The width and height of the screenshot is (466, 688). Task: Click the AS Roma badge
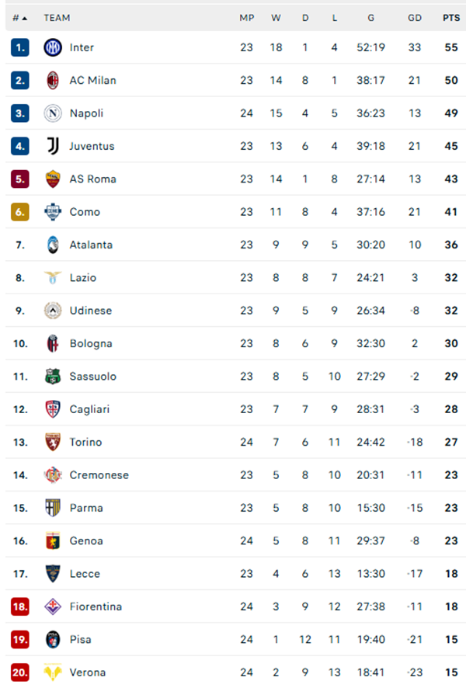(50, 179)
